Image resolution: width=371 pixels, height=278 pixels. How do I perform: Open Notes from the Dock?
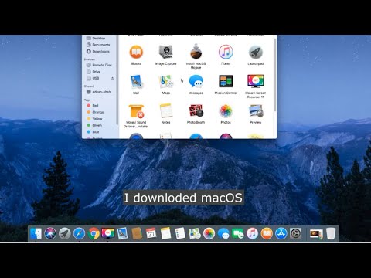click(x=165, y=234)
